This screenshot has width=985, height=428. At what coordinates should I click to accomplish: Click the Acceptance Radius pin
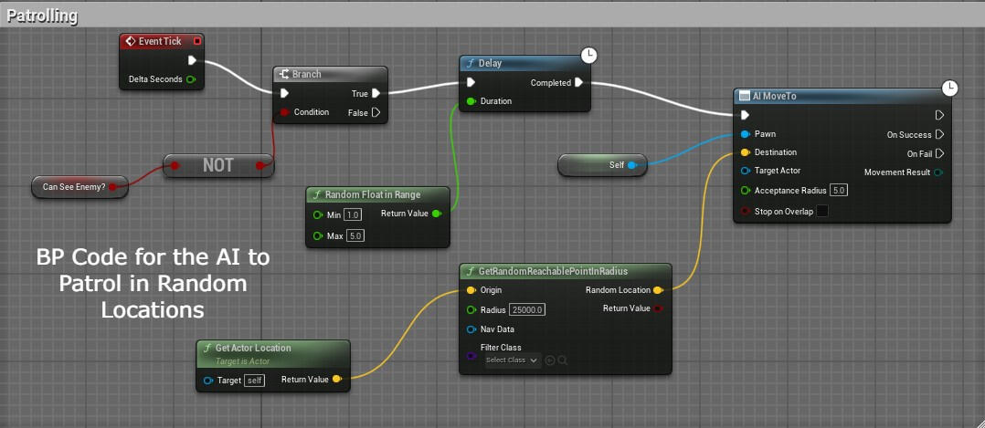pos(745,190)
